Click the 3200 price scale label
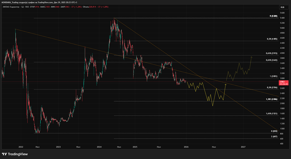The width and height of the screenshot is (291, 159). (x=282, y=73)
